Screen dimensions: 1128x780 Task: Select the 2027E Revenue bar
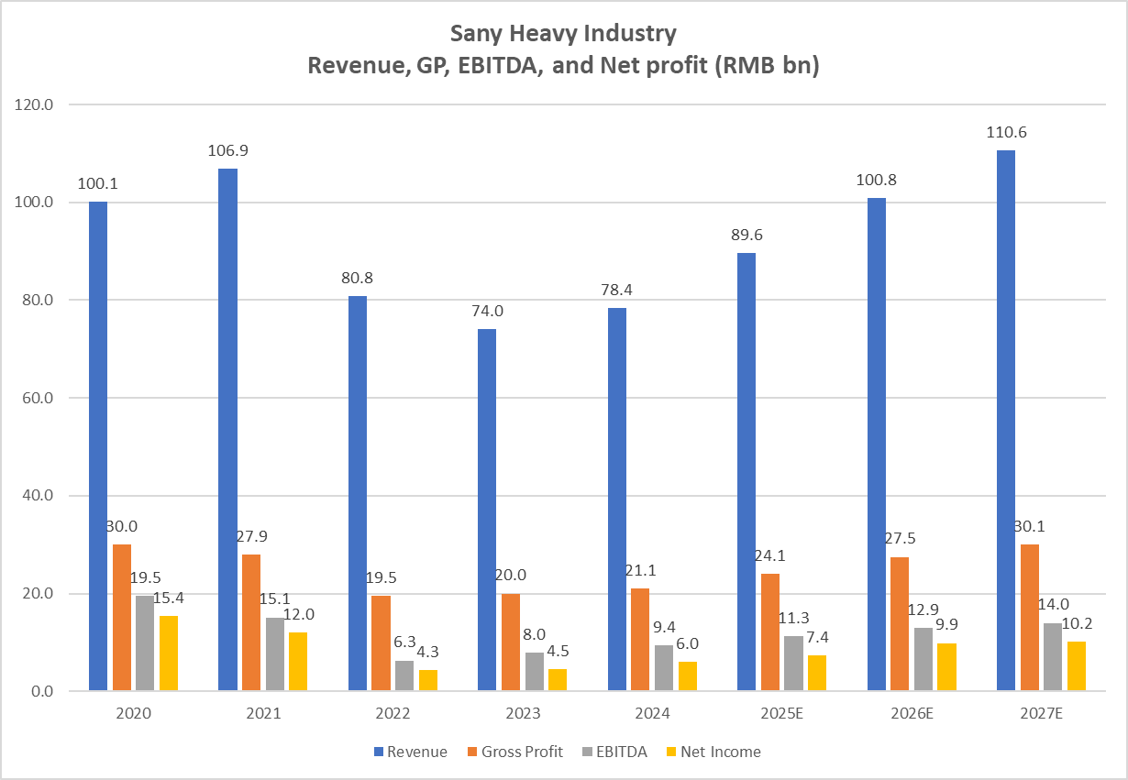point(1005,420)
